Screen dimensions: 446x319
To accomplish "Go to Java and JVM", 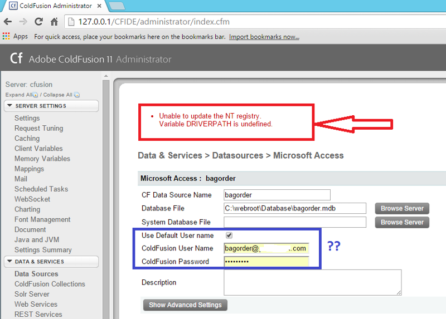I will pyautogui.click(x=37, y=240).
